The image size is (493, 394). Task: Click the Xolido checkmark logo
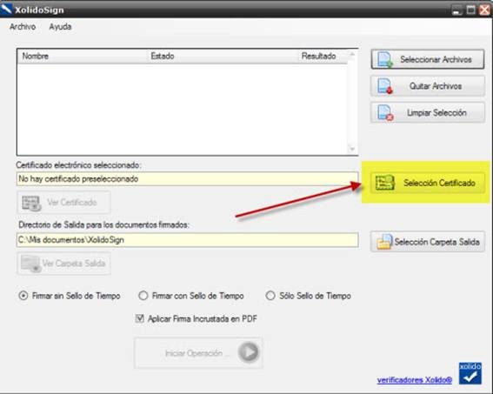(x=470, y=373)
